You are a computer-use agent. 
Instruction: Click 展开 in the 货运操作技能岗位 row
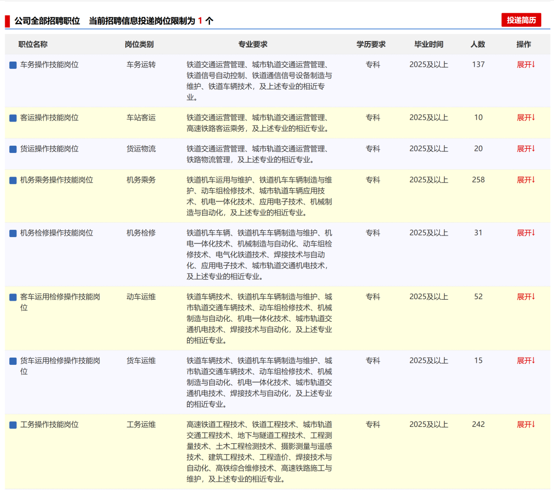tap(526, 149)
